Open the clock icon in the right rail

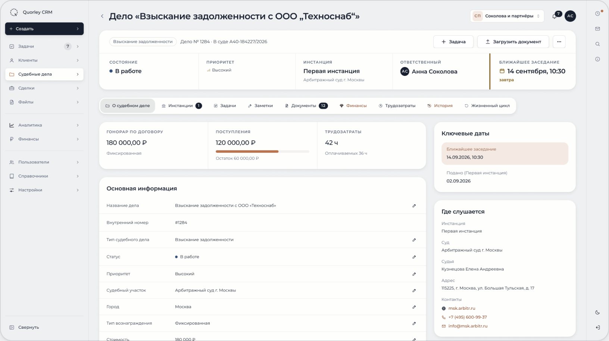click(597, 13)
